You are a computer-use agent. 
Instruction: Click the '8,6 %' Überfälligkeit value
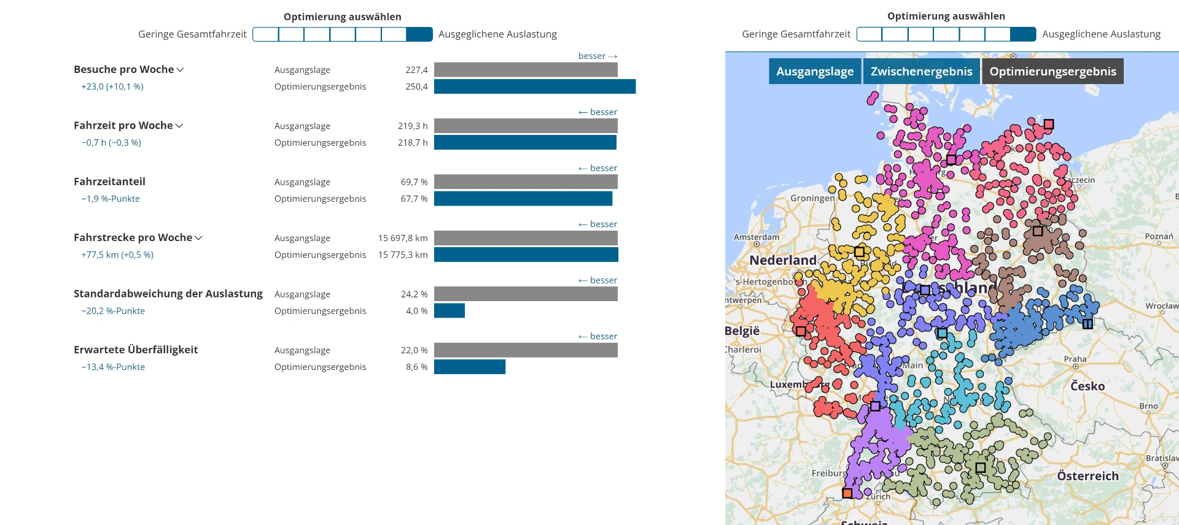pyautogui.click(x=416, y=367)
